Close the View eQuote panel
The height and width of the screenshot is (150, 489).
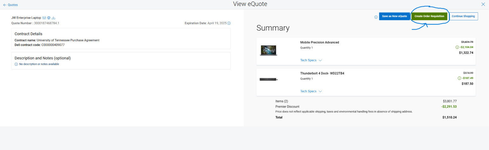tap(483, 4)
